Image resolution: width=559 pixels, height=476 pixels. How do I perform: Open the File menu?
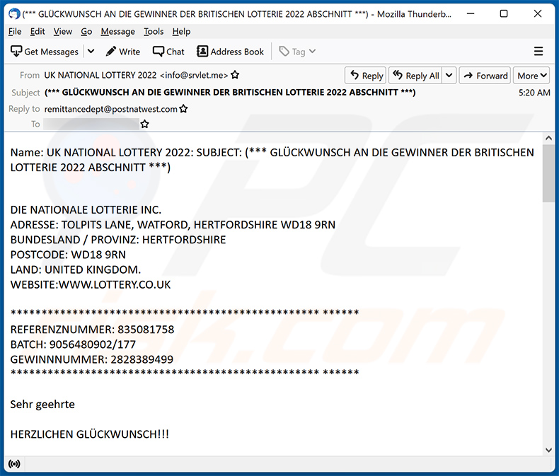[x=15, y=32]
